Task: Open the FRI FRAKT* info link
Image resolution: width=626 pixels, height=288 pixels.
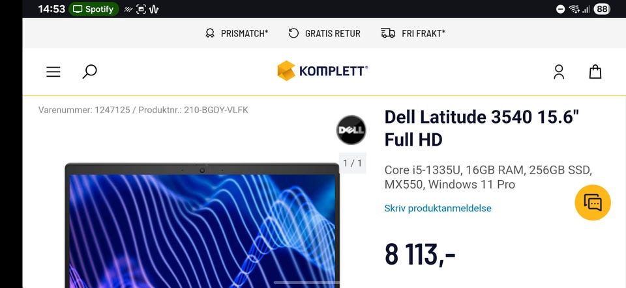Action: (x=423, y=34)
